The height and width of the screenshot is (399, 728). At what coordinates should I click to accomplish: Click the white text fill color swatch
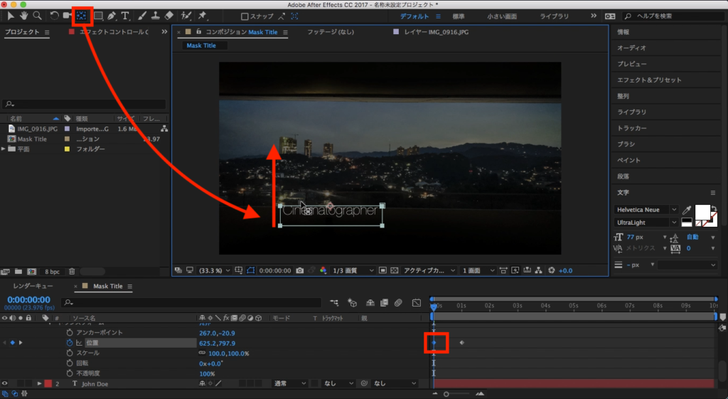click(702, 211)
